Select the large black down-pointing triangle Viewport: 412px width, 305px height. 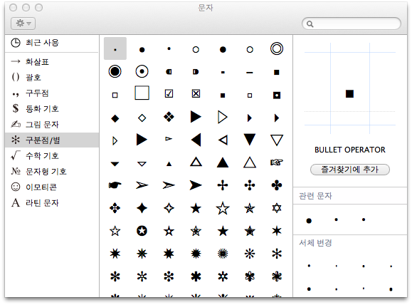[250, 140]
